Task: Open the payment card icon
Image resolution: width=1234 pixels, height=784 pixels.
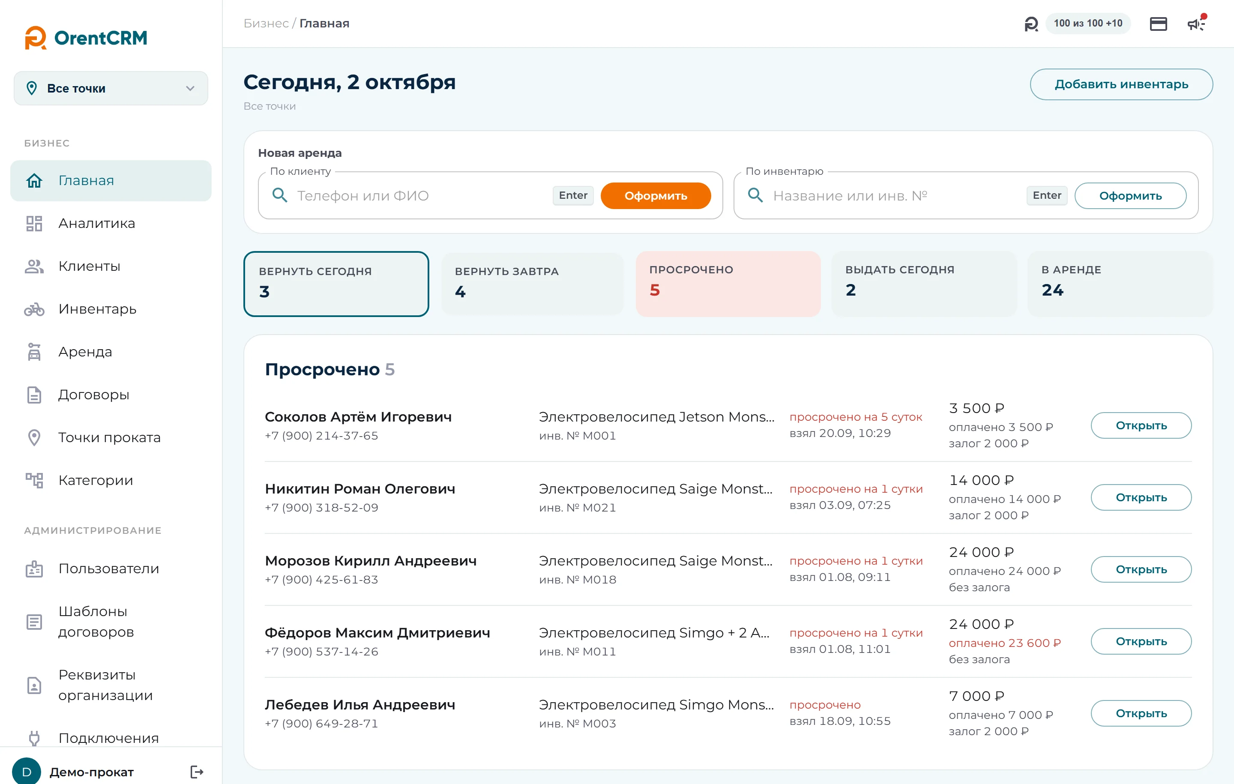Action: click(1158, 24)
